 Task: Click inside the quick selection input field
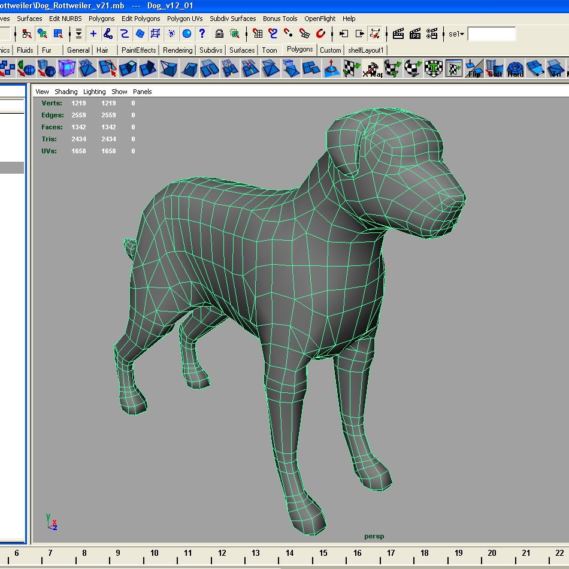coord(491,34)
